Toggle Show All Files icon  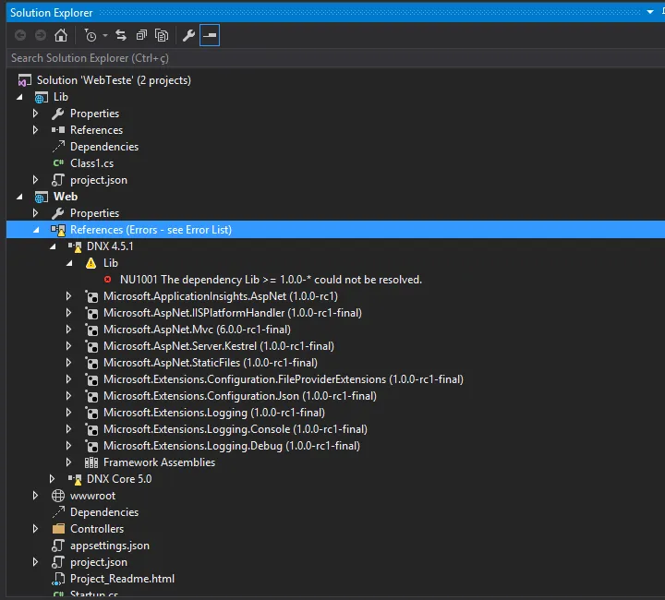(x=162, y=35)
